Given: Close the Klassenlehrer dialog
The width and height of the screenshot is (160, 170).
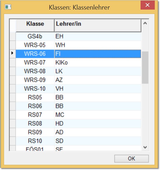Looking at the screenshot, I should [148, 5].
